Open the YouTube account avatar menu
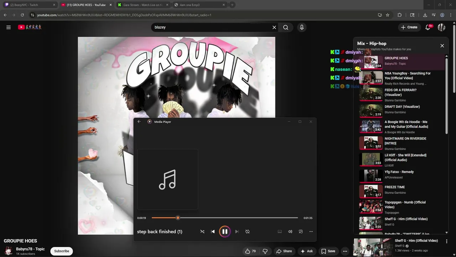This screenshot has height=257, width=456. coord(441,27)
